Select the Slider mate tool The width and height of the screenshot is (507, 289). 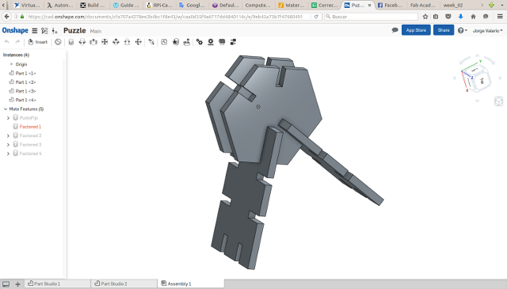point(93,42)
